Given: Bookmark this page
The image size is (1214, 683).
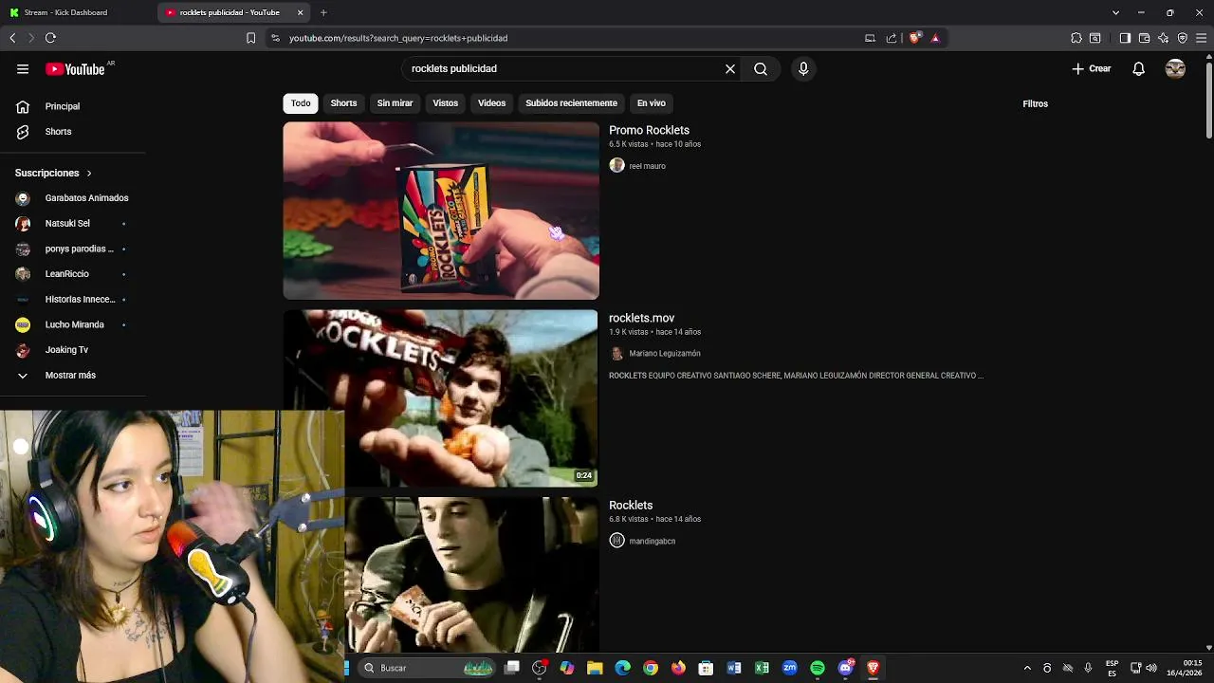Looking at the screenshot, I should coord(250,38).
